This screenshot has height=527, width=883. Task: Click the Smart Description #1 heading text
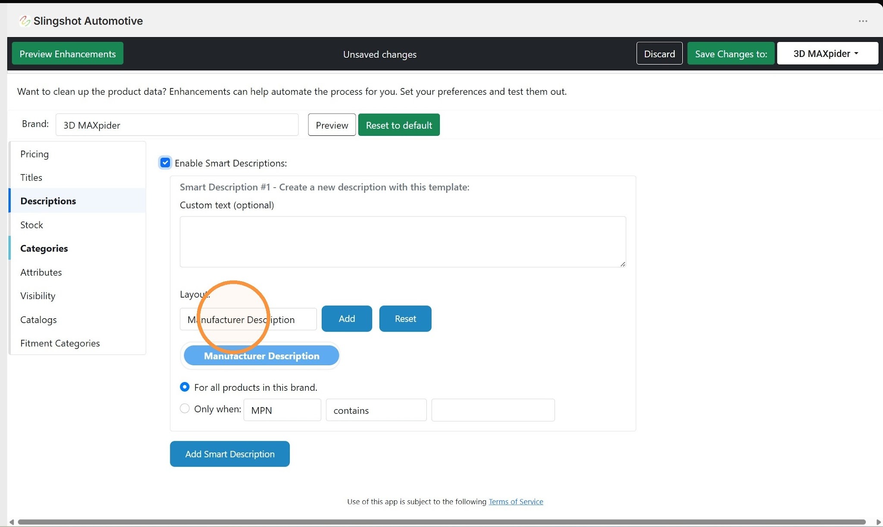pyautogui.click(x=324, y=187)
